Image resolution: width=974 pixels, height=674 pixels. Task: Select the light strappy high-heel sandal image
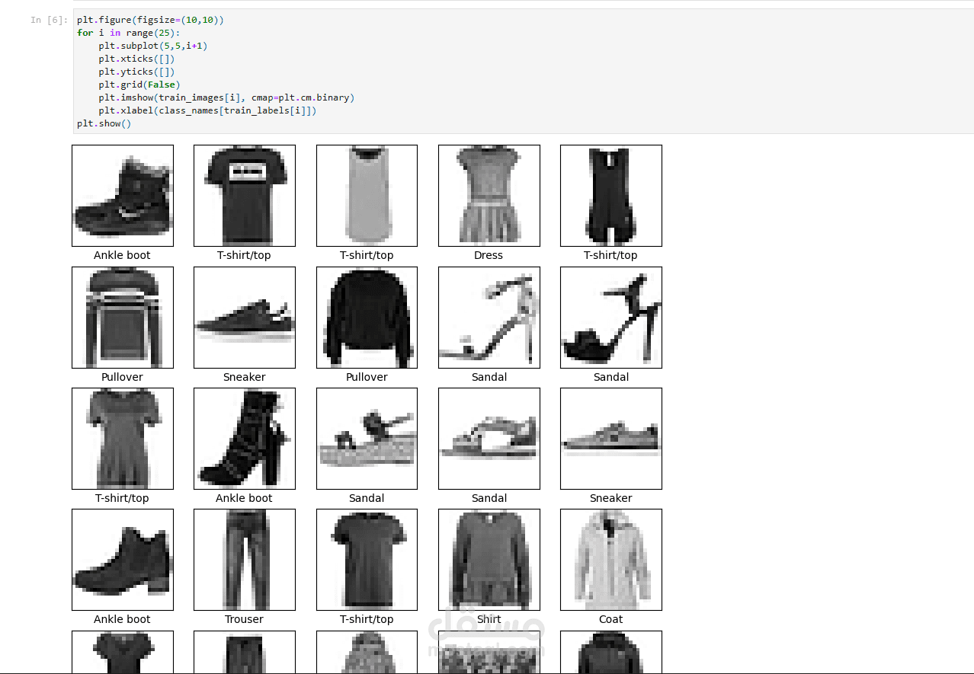point(489,318)
